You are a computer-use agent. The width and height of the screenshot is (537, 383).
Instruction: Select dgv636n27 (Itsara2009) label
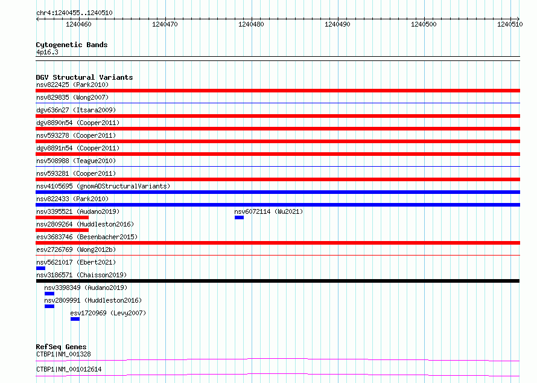pyautogui.click(x=76, y=110)
